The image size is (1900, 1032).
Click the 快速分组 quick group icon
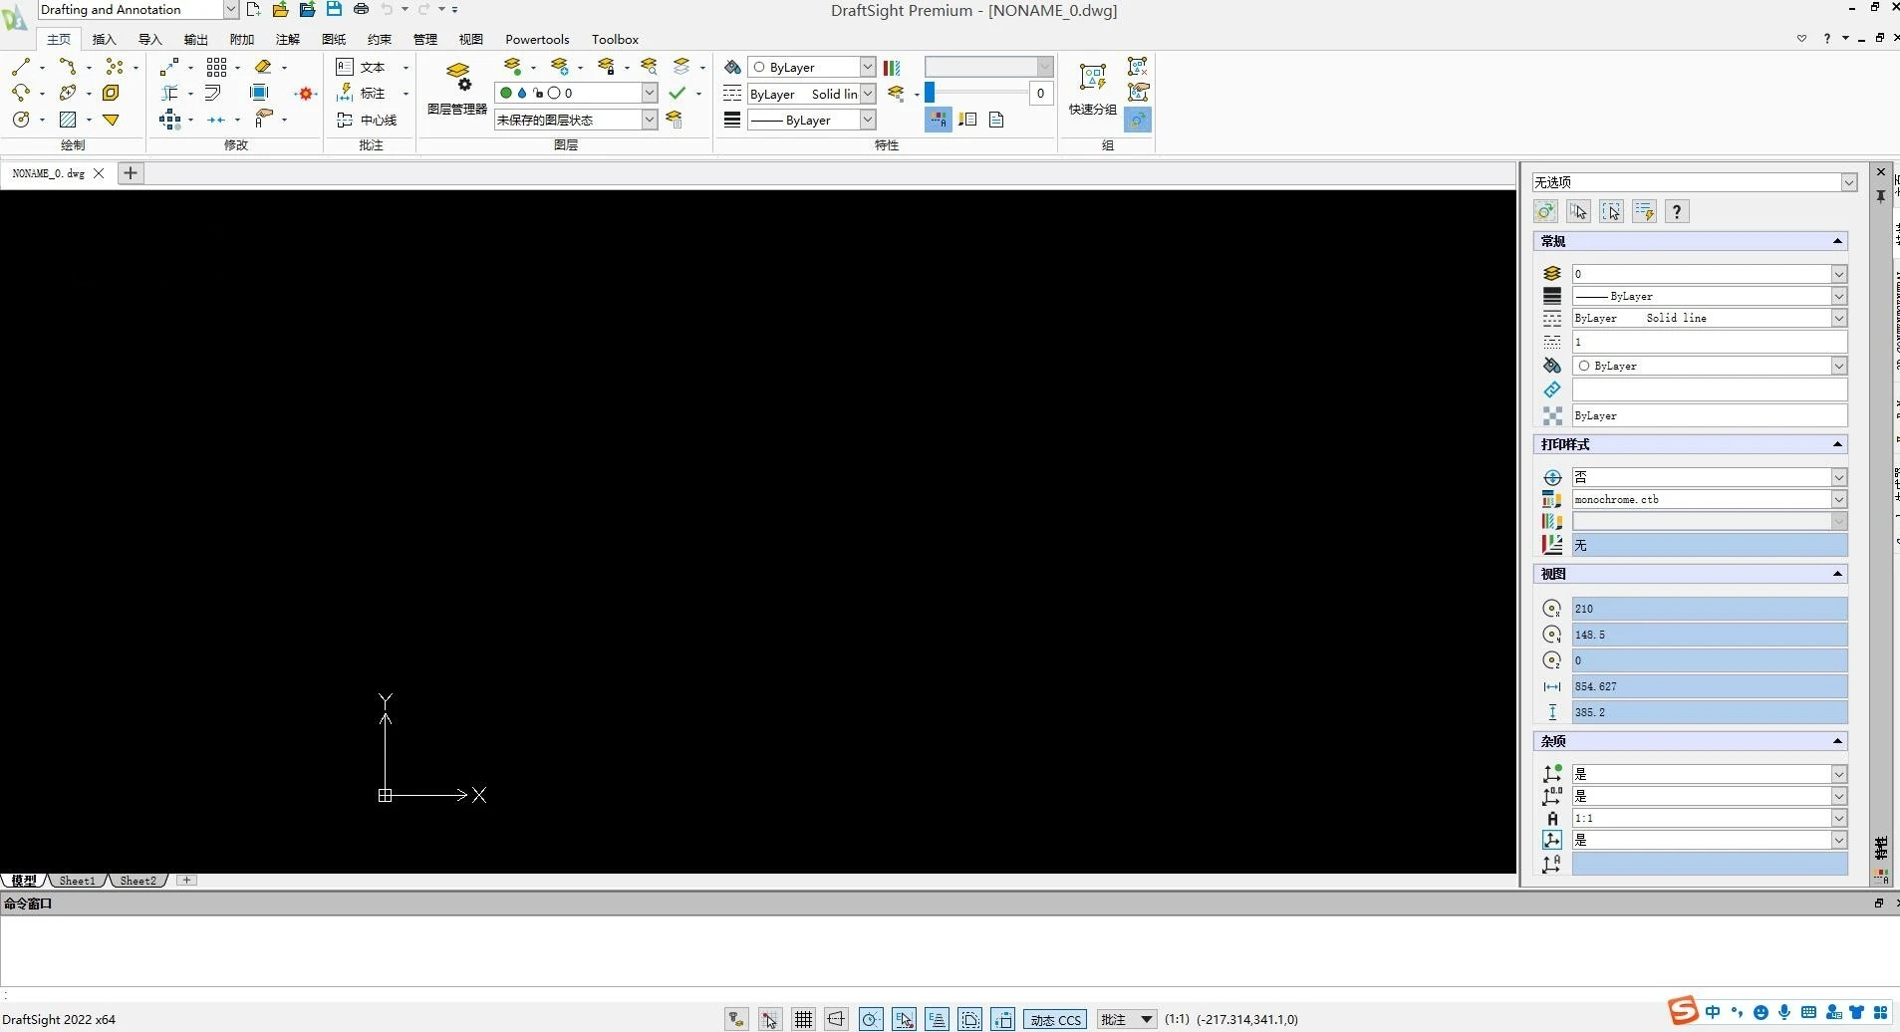[x=1092, y=88]
